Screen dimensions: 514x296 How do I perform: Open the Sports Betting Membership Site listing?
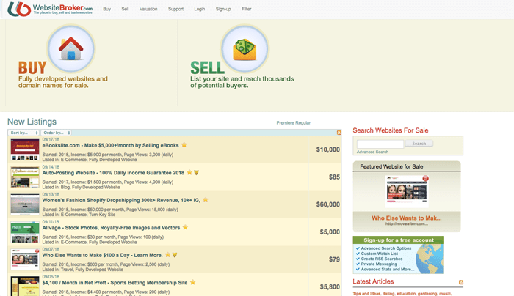tap(115, 283)
